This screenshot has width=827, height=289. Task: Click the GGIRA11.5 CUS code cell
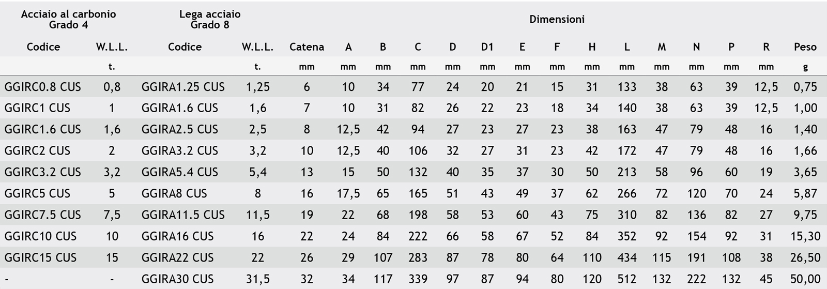pyautogui.click(x=183, y=215)
